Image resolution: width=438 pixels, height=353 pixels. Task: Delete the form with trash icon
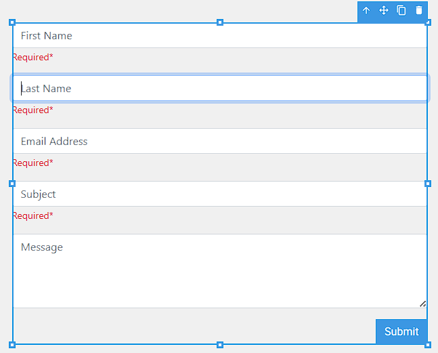coord(419,11)
